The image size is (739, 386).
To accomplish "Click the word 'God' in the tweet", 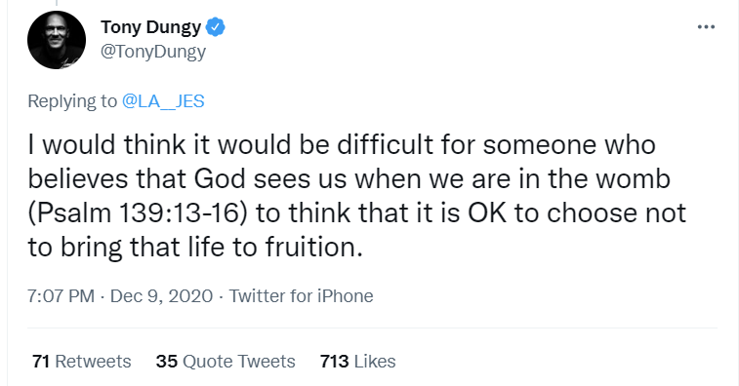I will [220, 179].
